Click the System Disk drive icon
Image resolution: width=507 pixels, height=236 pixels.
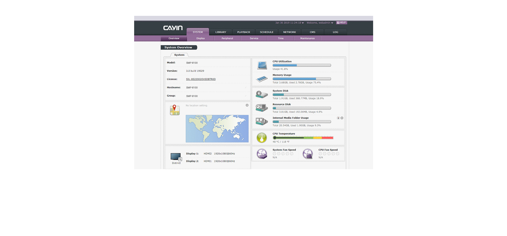(x=262, y=95)
